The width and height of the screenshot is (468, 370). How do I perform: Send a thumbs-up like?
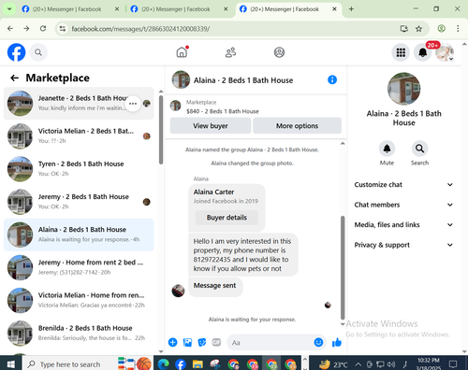coord(337,342)
